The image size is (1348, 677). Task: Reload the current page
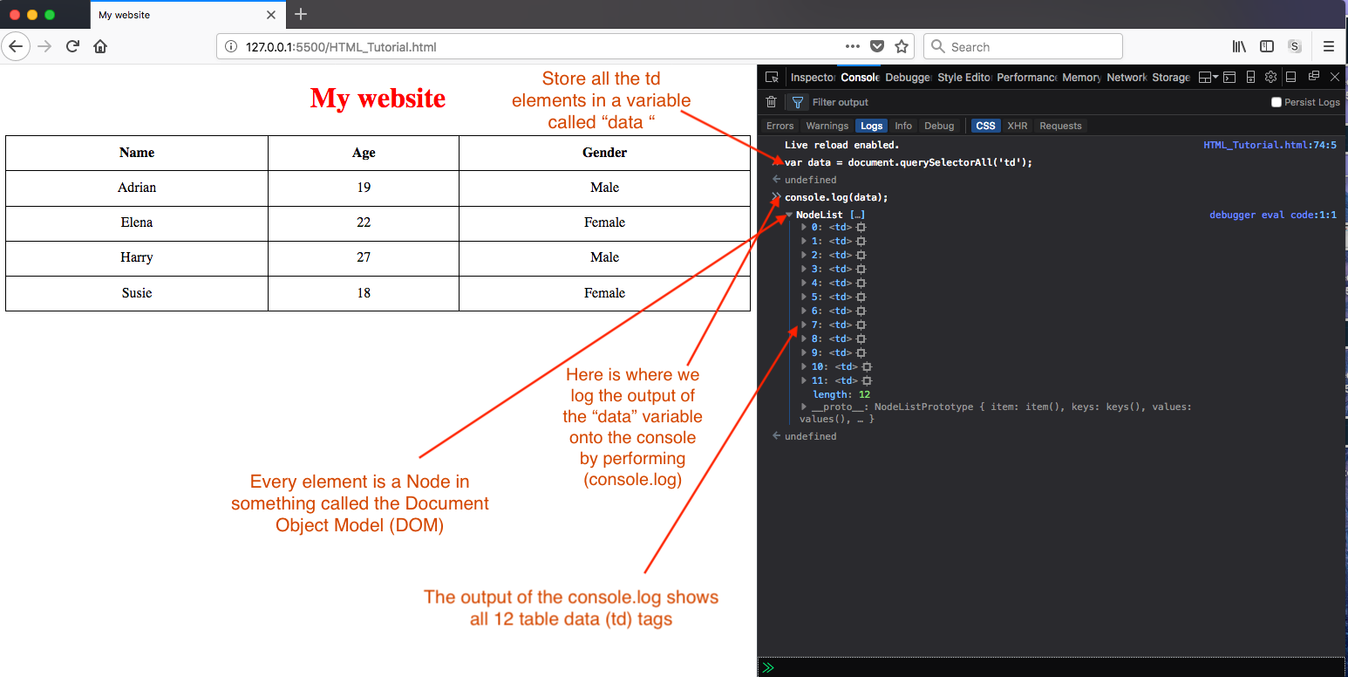click(72, 46)
